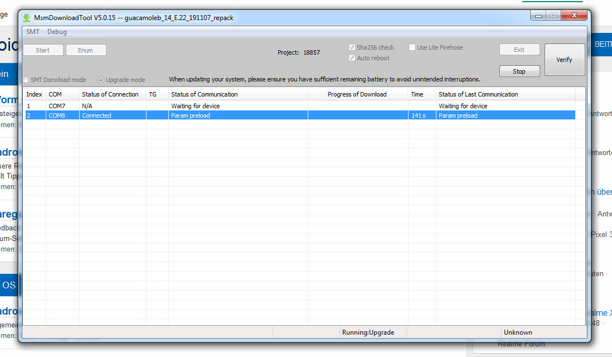Open the Debug menu
Viewport: 612px width, 357px height.
[x=57, y=32]
